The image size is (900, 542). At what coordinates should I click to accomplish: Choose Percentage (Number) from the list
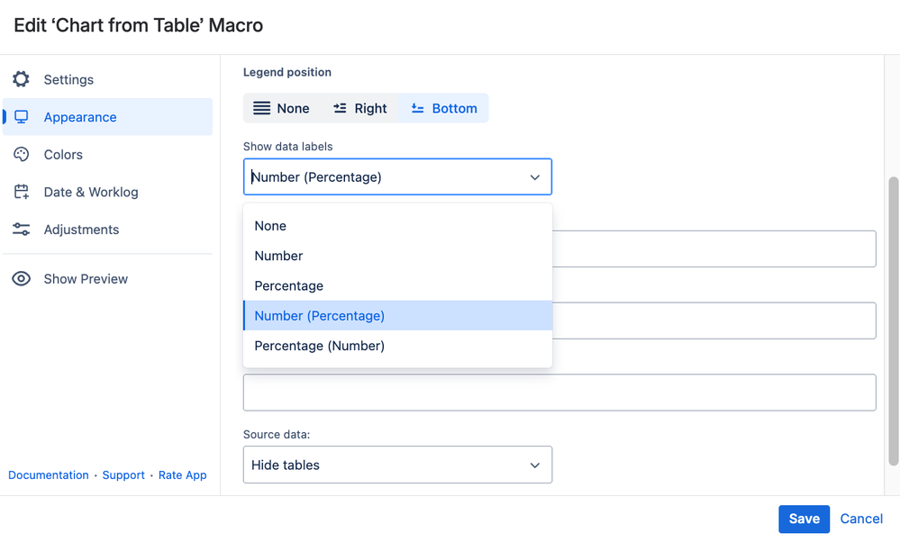point(320,346)
